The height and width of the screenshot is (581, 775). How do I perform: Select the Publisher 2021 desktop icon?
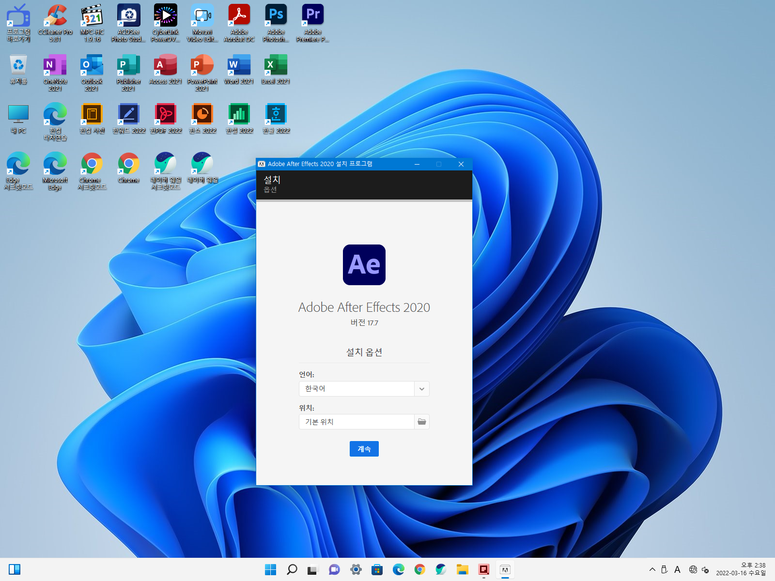[x=129, y=73]
